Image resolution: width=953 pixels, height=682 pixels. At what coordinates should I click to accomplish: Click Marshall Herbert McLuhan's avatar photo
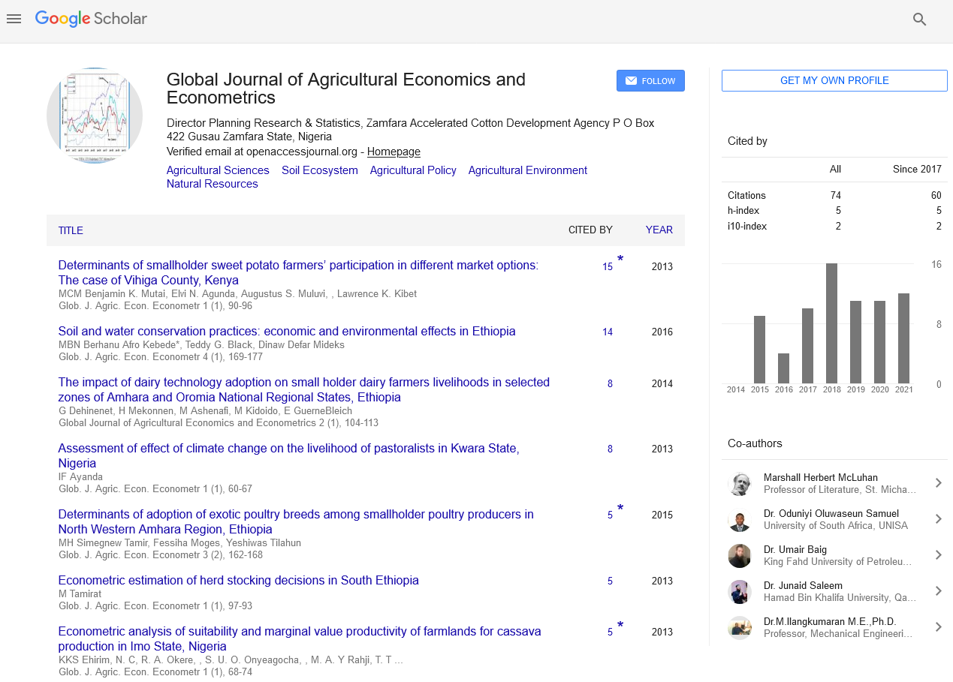[740, 484]
